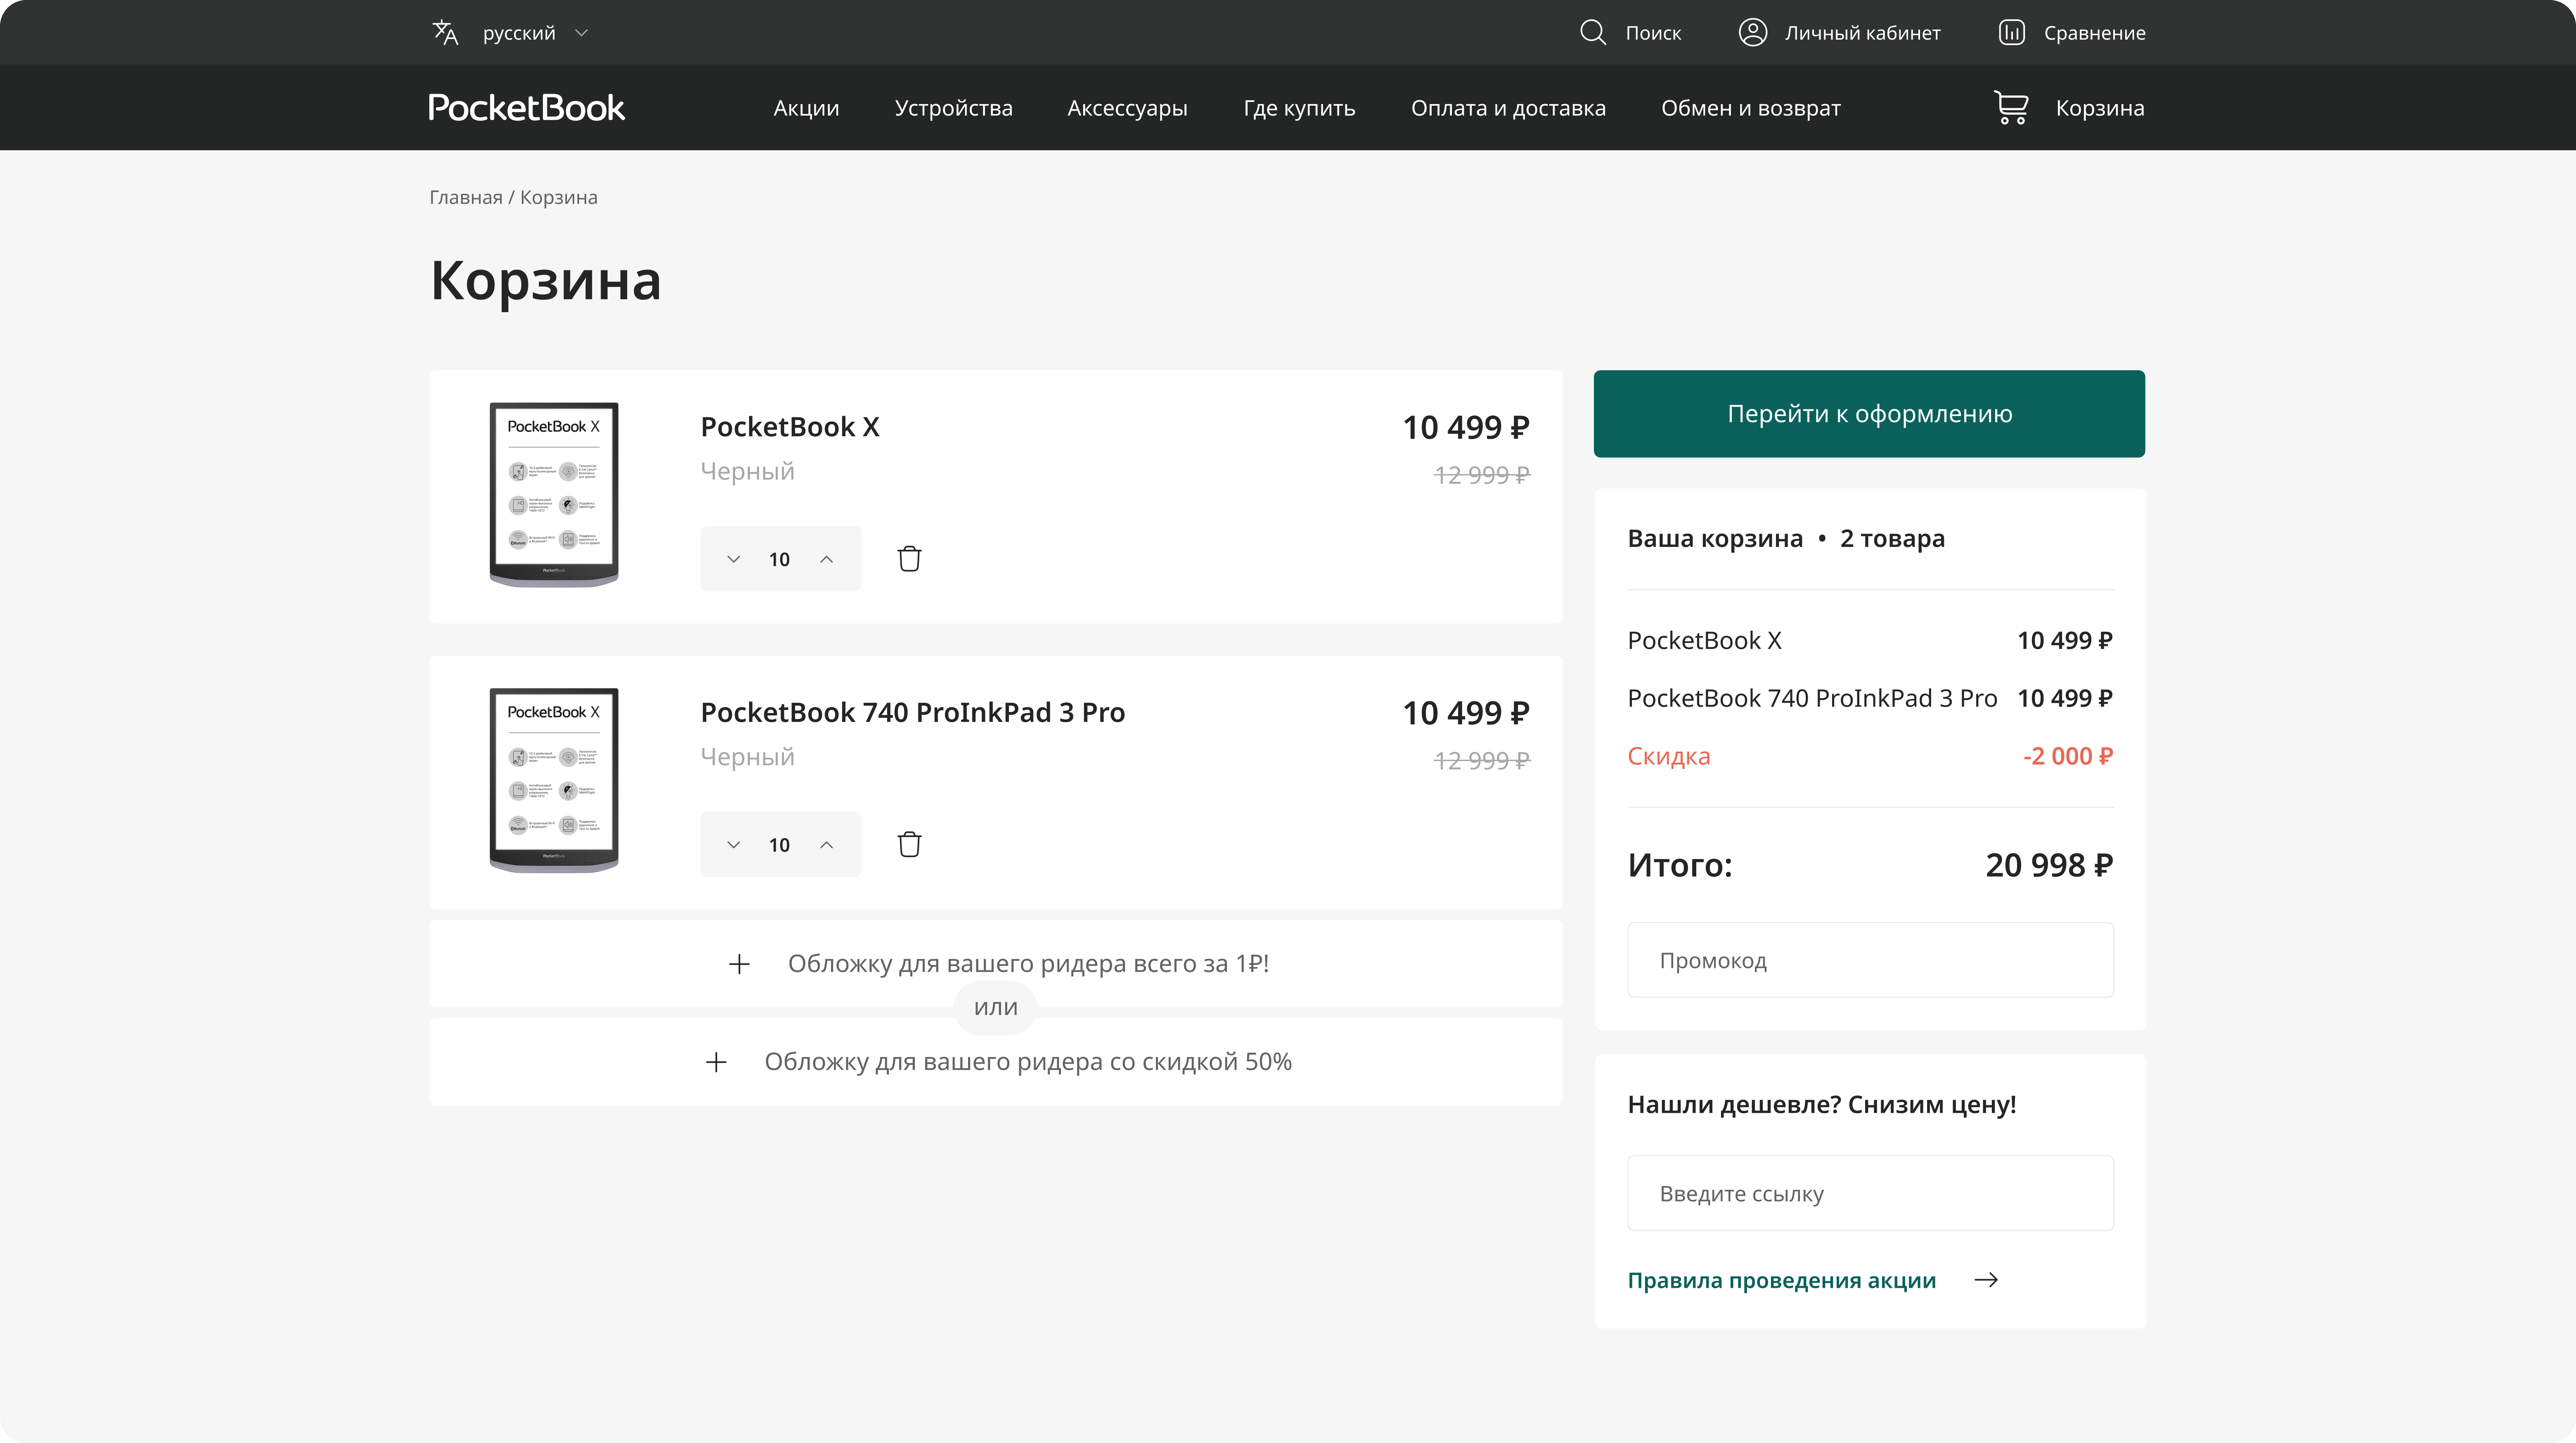
Task: Click the user account icon
Action: pos(1753,33)
